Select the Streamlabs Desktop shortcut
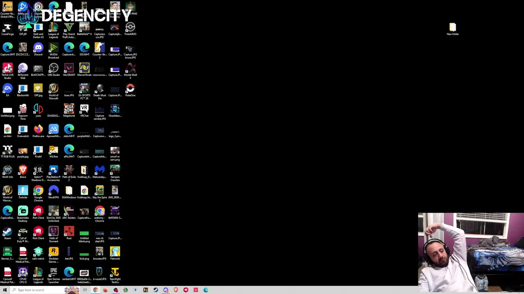 tap(23, 214)
